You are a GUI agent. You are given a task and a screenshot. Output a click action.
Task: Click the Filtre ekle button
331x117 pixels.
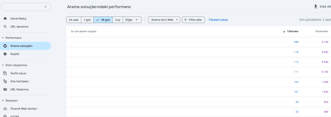click(x=193, y=20)
